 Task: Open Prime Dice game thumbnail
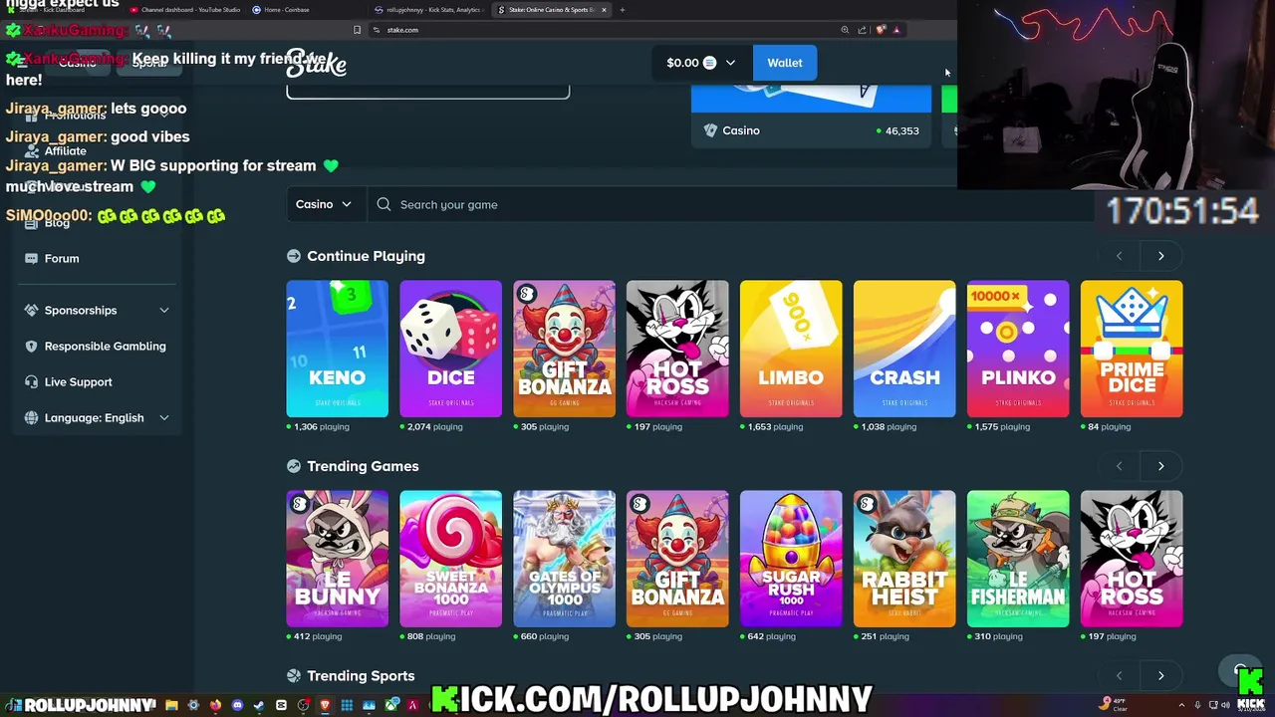pos(1132,349)
